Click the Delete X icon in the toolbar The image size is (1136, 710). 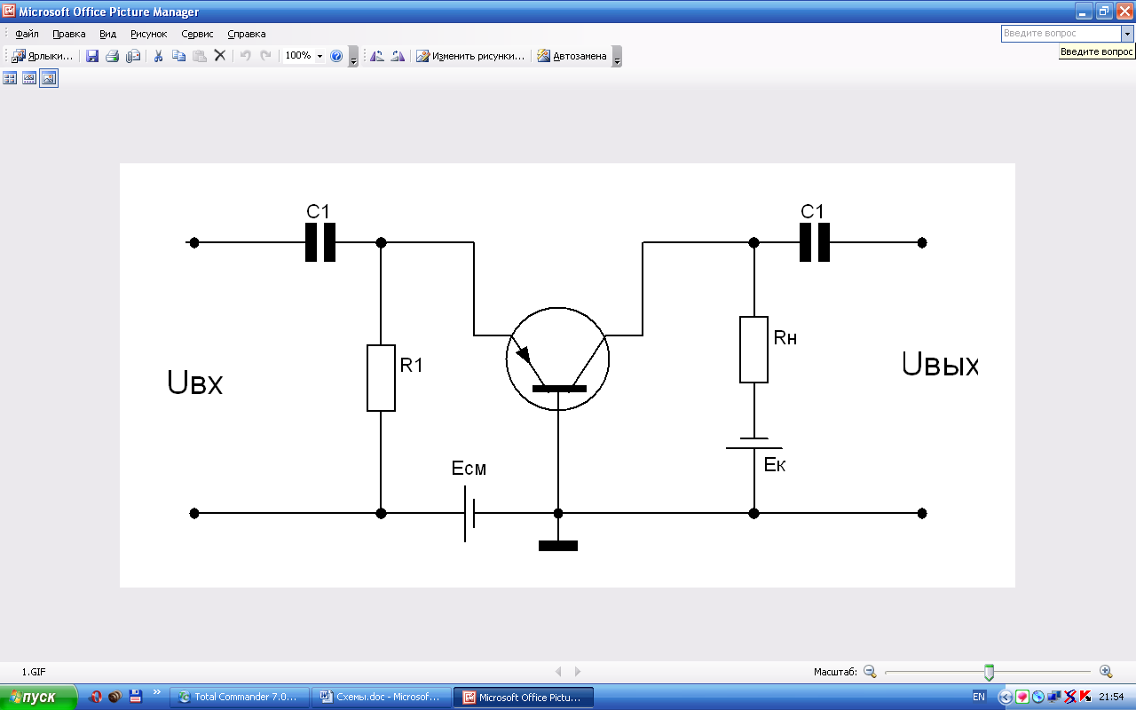tap(220, 56)
